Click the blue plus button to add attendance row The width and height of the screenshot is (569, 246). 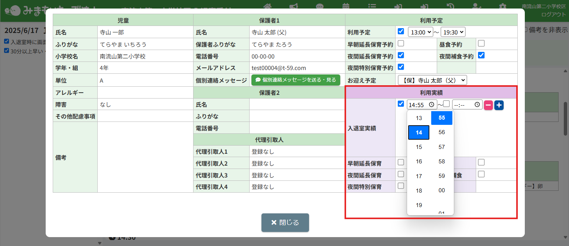coord(499,105)
